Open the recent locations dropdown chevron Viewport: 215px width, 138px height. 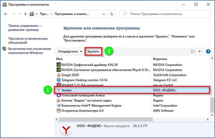20,14
